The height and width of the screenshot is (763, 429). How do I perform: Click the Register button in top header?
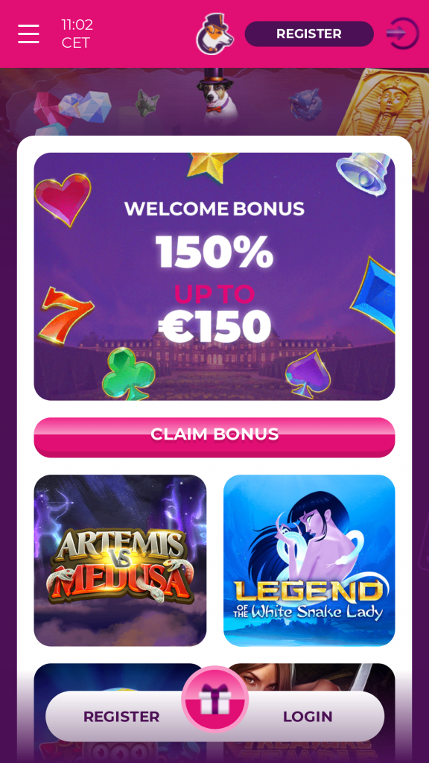click(309, 34)
